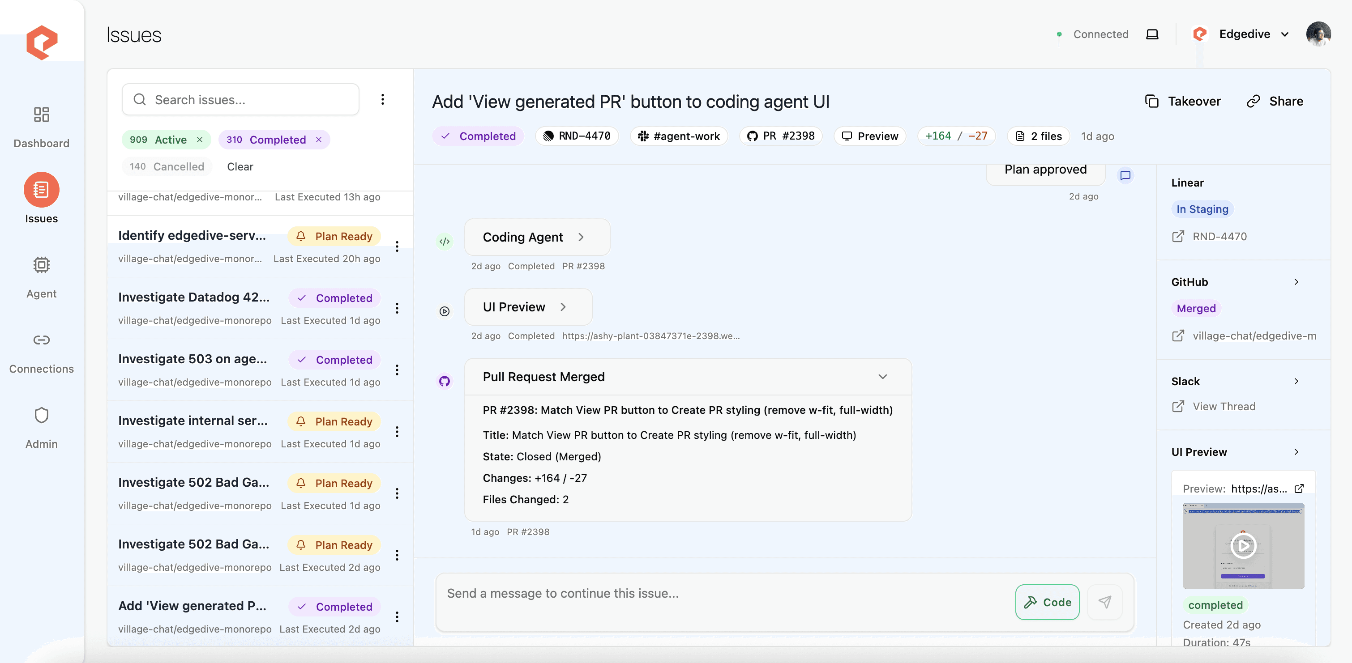Open the Edgedive workspace dropdown
This screenshot has width=1352, height=663.
pyautogui.click(x=1245, y=34)
